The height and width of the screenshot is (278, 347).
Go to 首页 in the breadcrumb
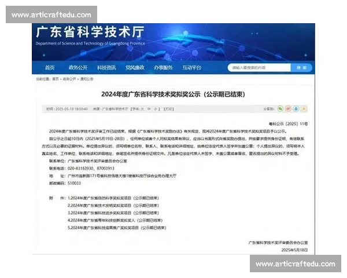[x=56, y=79]
